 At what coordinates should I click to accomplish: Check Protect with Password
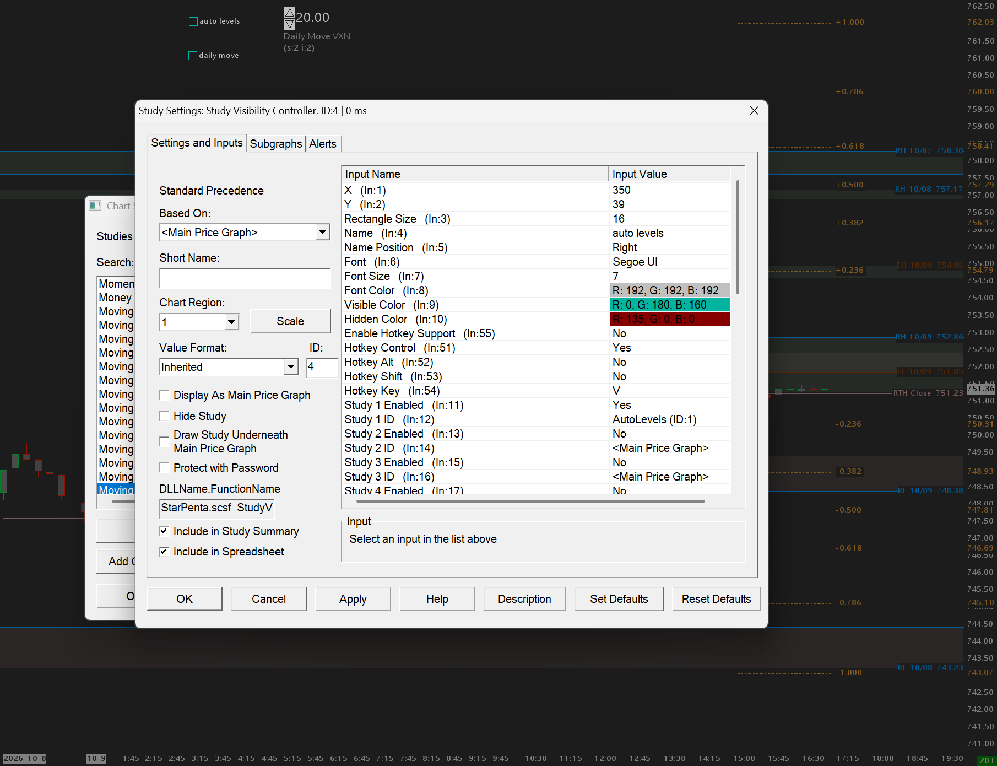[x=164, y=468]
